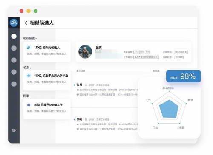Select the white circle sidebar item
213x155 pixels.
tap(14, 36)
